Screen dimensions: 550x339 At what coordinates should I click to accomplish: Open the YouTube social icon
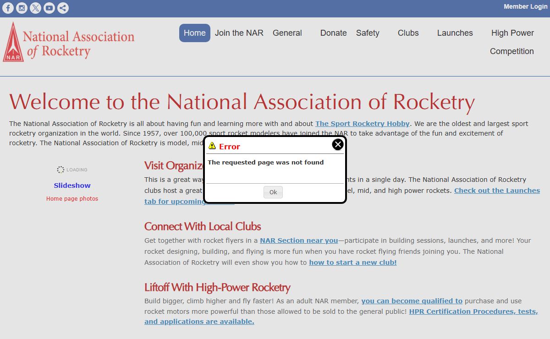49,8
